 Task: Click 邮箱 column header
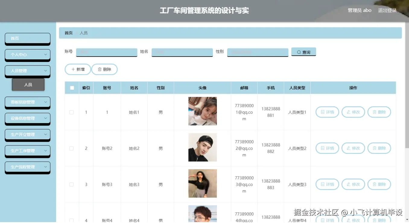pyautogui.click(x=244, y=88)
